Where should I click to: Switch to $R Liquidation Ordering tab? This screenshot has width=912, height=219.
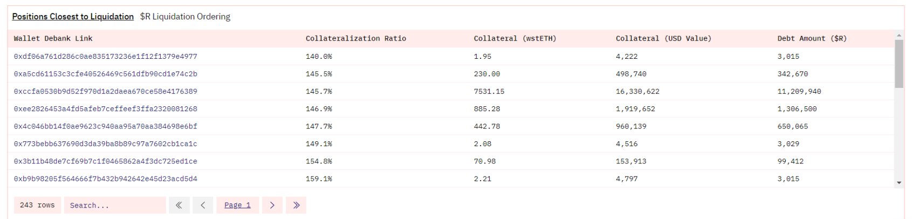coord(185,17)
